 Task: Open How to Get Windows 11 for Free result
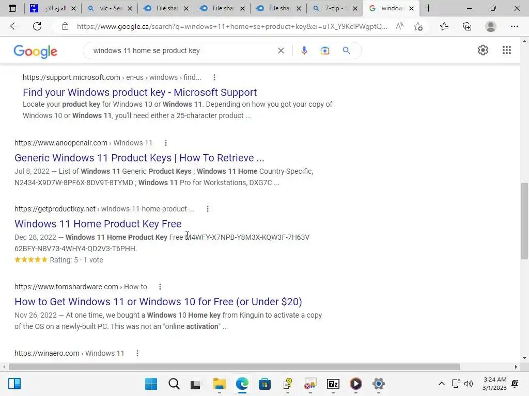click(158, 301)
